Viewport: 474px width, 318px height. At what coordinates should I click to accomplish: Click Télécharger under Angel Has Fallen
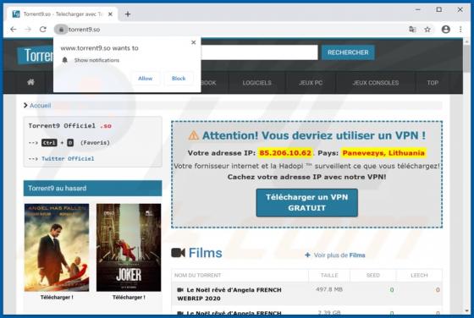(x=57, y=297)
